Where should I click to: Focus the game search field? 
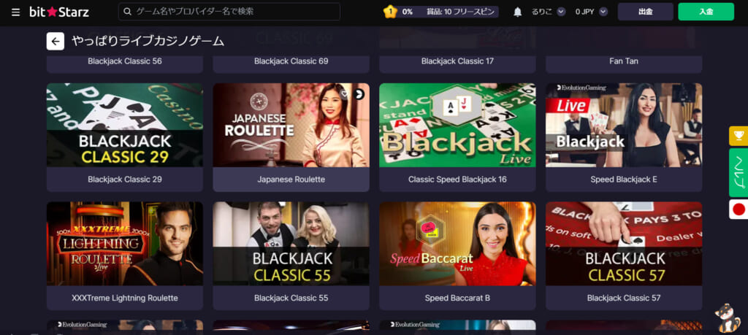tap(229, 12)
